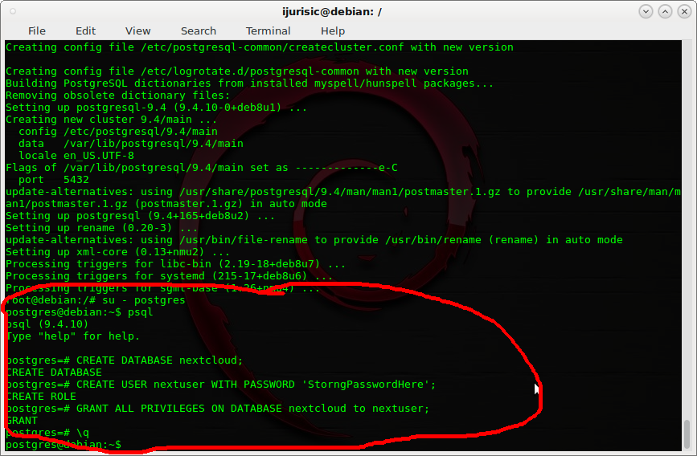Click the logrotate.d/postgresql-common config line
This screenshot has width=697, height=456.
(x=237, y=71)
